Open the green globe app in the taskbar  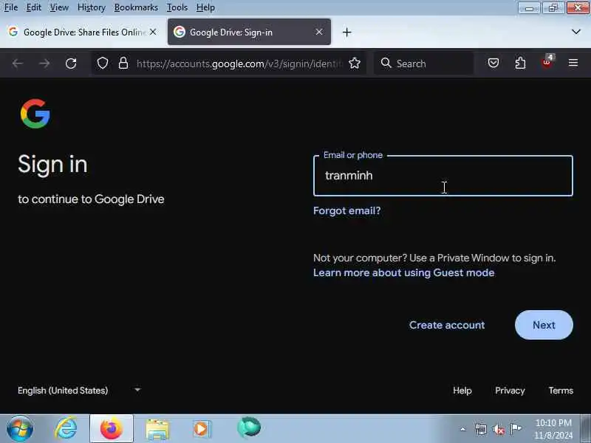(249, 427)
